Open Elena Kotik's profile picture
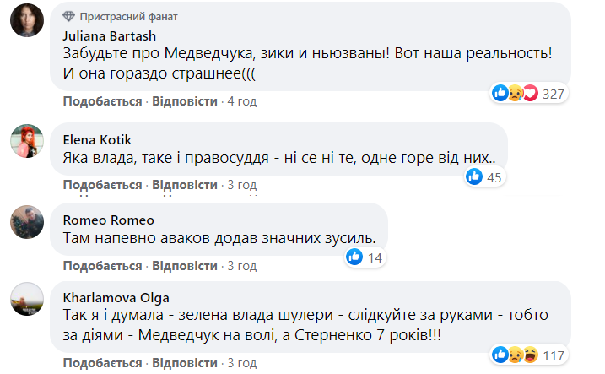This screenshot has height=374, width=605. coord(26,142)
